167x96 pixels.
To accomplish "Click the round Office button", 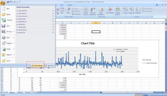I will (x=3, y=3).
